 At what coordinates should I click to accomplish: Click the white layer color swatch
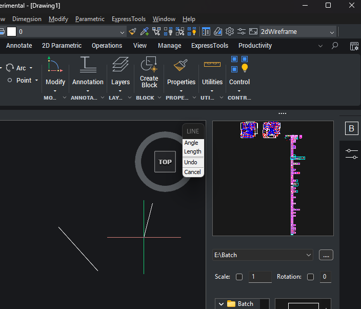click(x=11, y=32)
